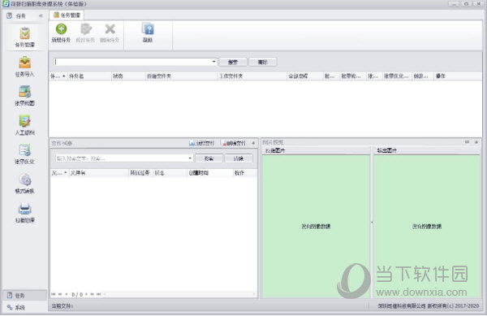This screenshot has width=487, height=316.
Task: Click the 文件名 column header
Action: click(98, 173)
